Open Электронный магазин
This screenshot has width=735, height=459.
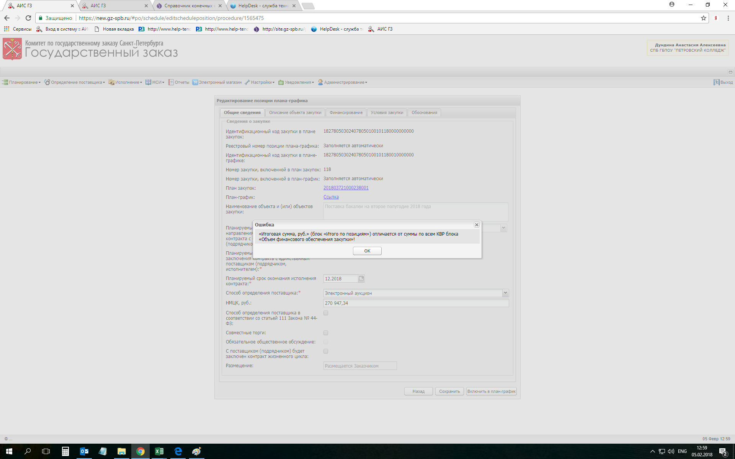[217, 82]
